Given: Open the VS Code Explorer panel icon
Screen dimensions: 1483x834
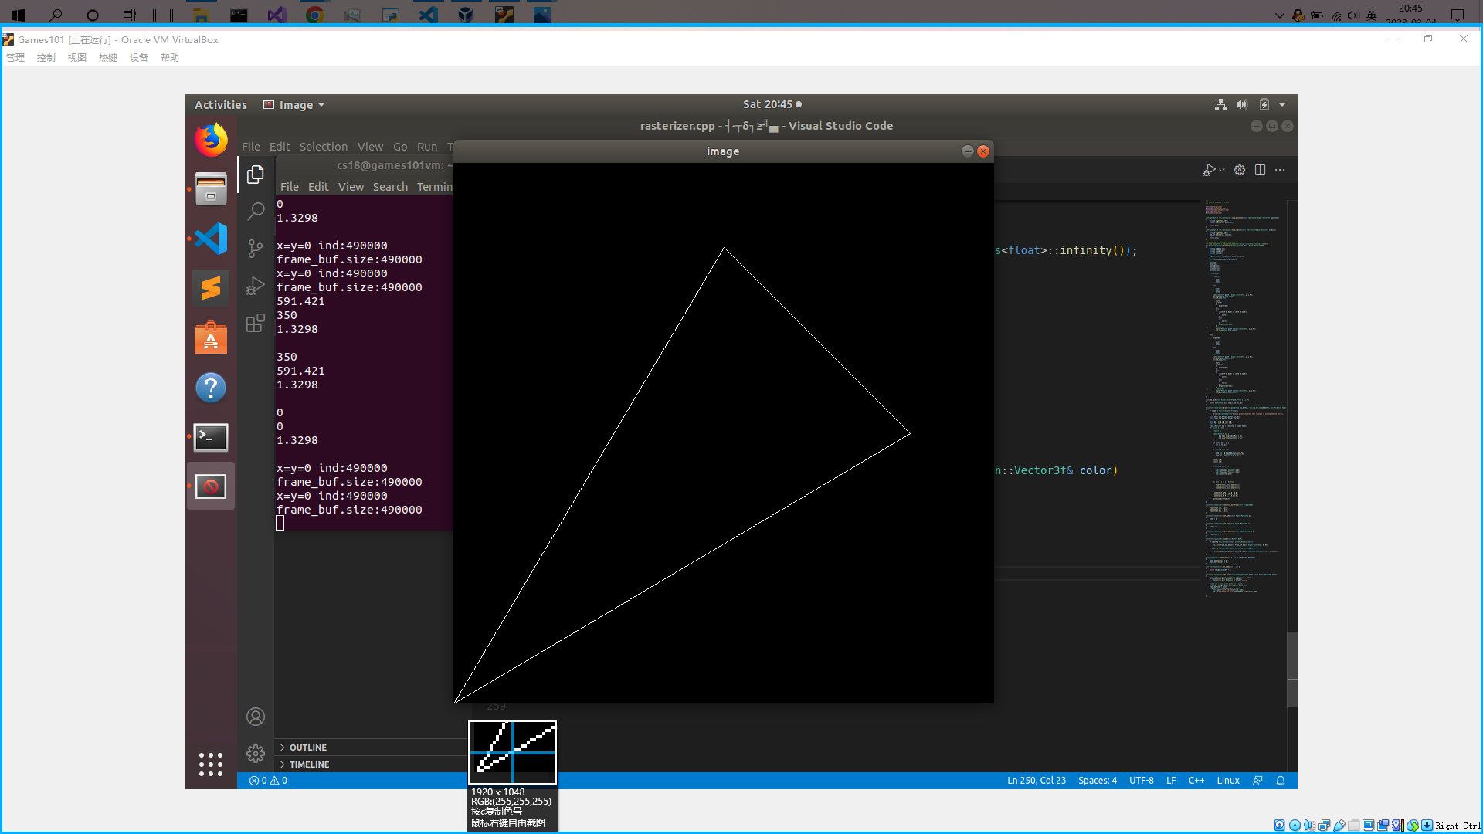Looking at the screenshot, I should click(256, 175).
